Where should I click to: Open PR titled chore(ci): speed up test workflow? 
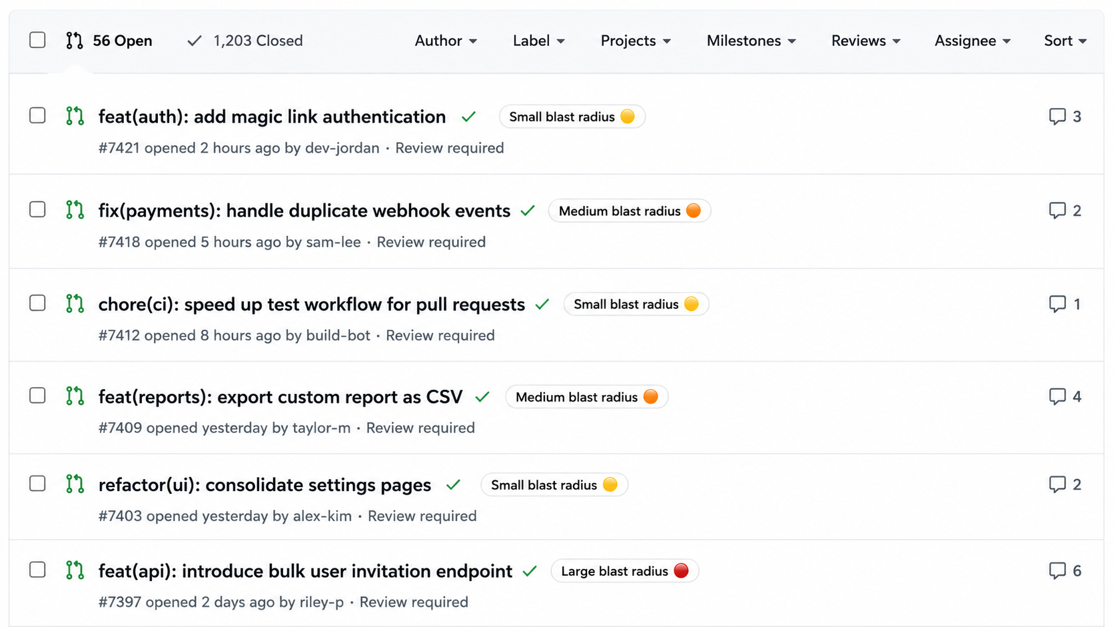312,305
